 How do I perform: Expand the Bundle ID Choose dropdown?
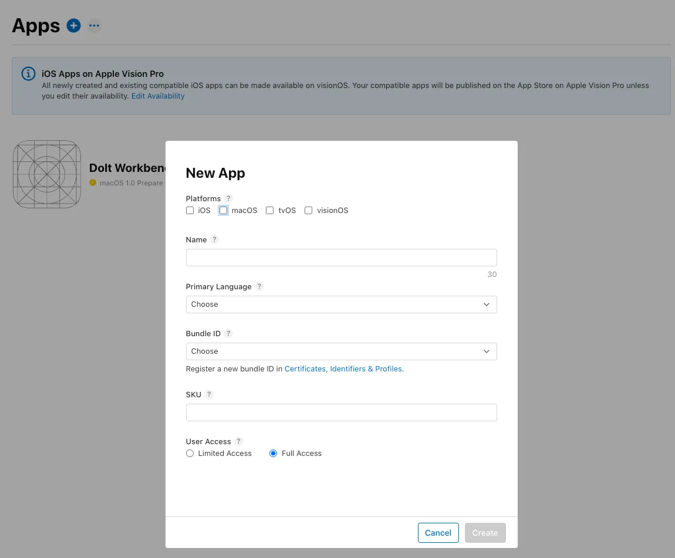[x=342, y=351]
